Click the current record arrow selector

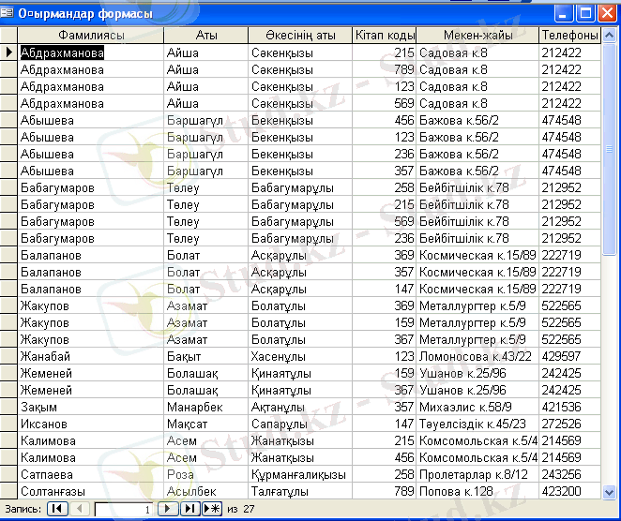(x=9, y=53)
